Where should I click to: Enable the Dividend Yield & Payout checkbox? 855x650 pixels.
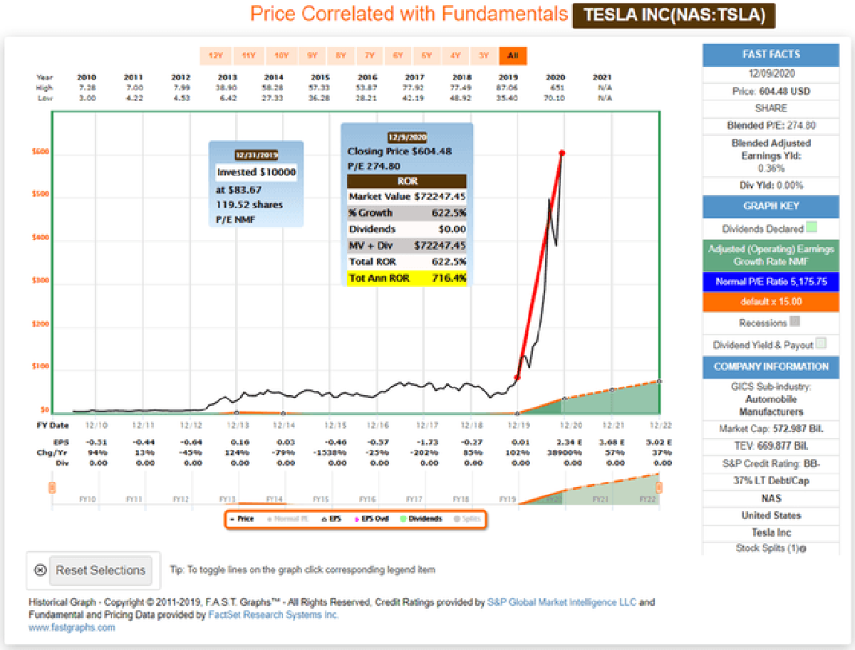click(x=821, y=344)
